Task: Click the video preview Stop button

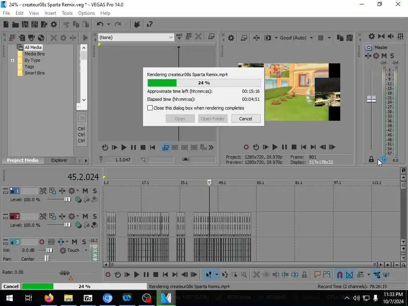Action: [x=294, y=147]
